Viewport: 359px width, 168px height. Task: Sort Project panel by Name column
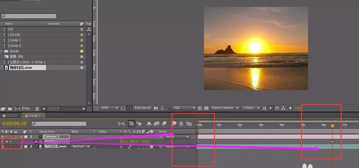(9, 24)
